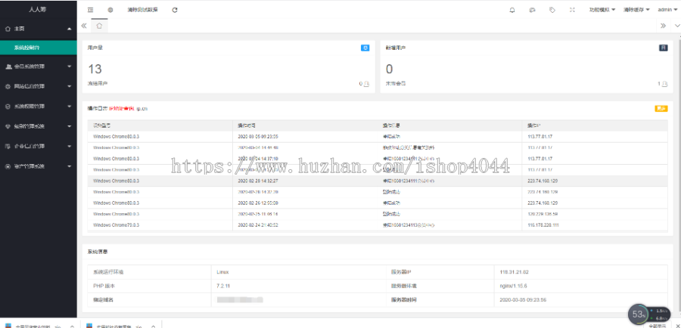Screen dimensions: 681x328
Task: Click the house icon beside 主页 in the sidebar
Action: (8, 29)
